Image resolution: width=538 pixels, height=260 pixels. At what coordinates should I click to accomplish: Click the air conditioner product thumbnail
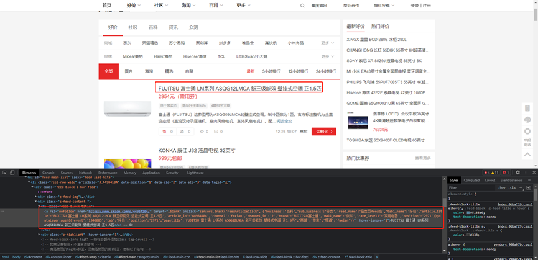[128, 109]
